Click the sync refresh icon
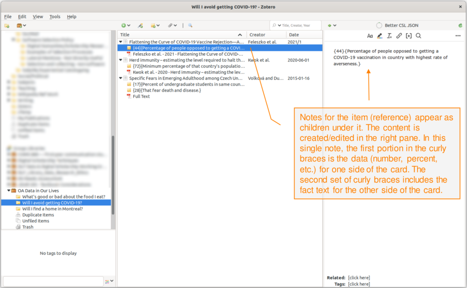 pyautogui.click(x=460, y=26)
